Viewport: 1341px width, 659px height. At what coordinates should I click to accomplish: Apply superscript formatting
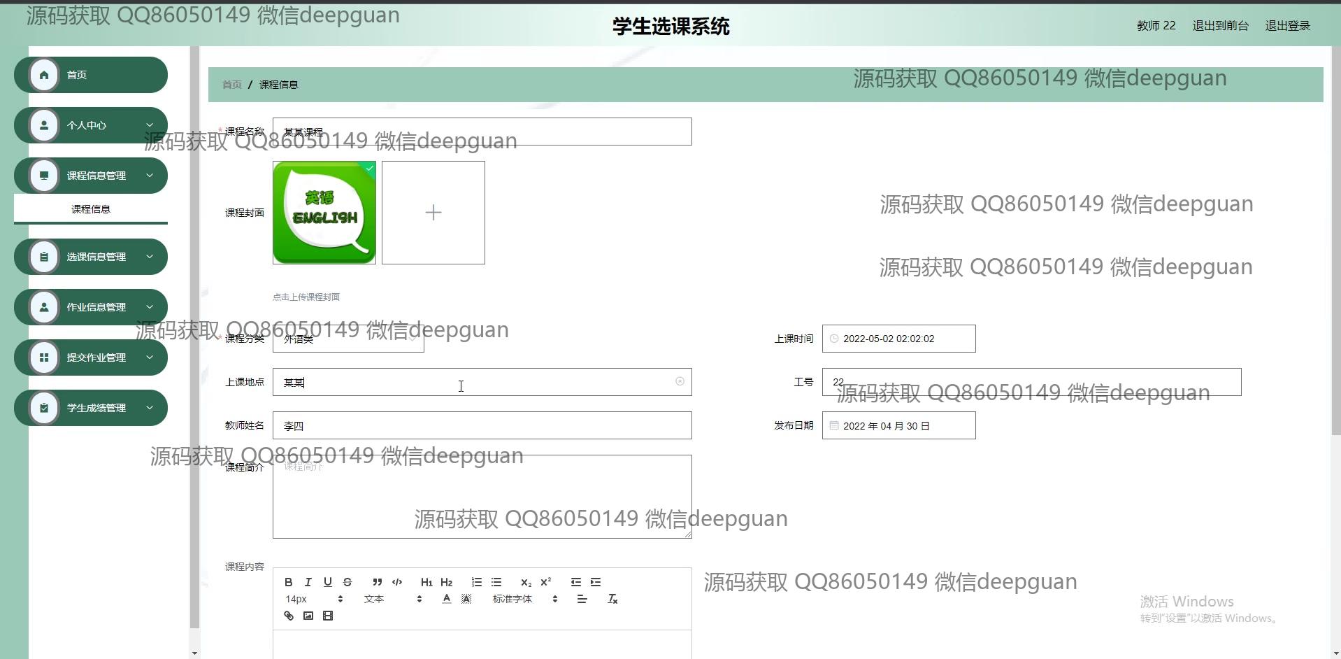546,582
